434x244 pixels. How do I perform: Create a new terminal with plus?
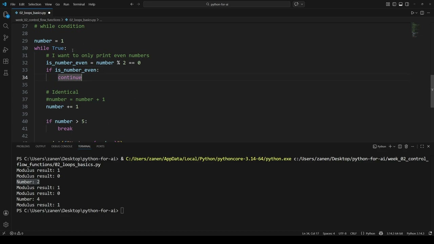point(390,146)
